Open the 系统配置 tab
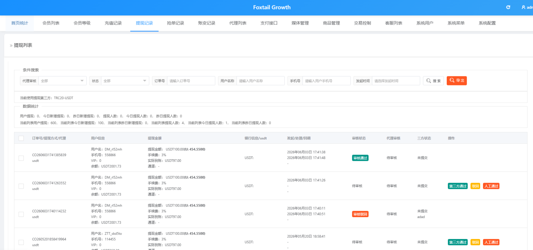The image size is (533, 250). tap(487, 23)
